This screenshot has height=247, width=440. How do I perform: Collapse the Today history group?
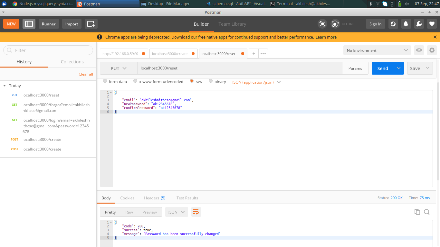(x=5, y=86)
